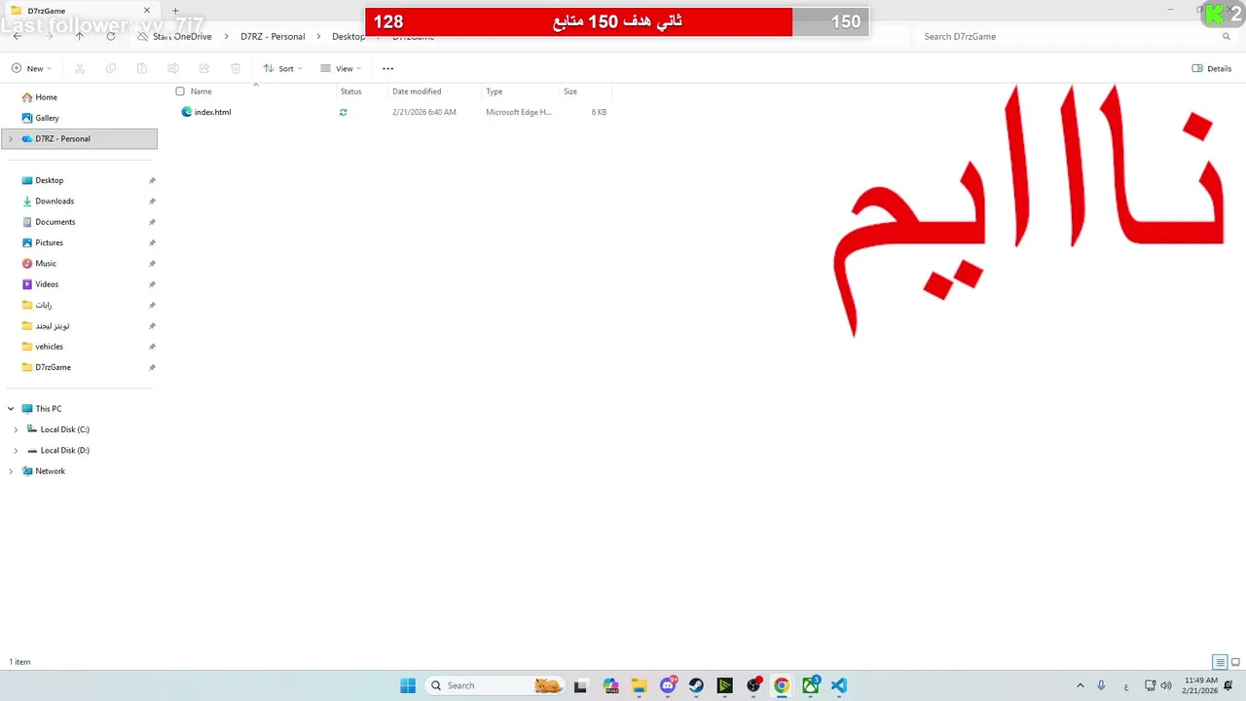Unpin icon next to Downloads
The height and width of the screenshot is (701, 1246).
tap(152, 202)
